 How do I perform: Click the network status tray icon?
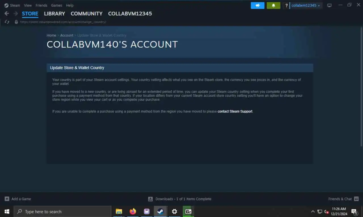tap(320, 212)
